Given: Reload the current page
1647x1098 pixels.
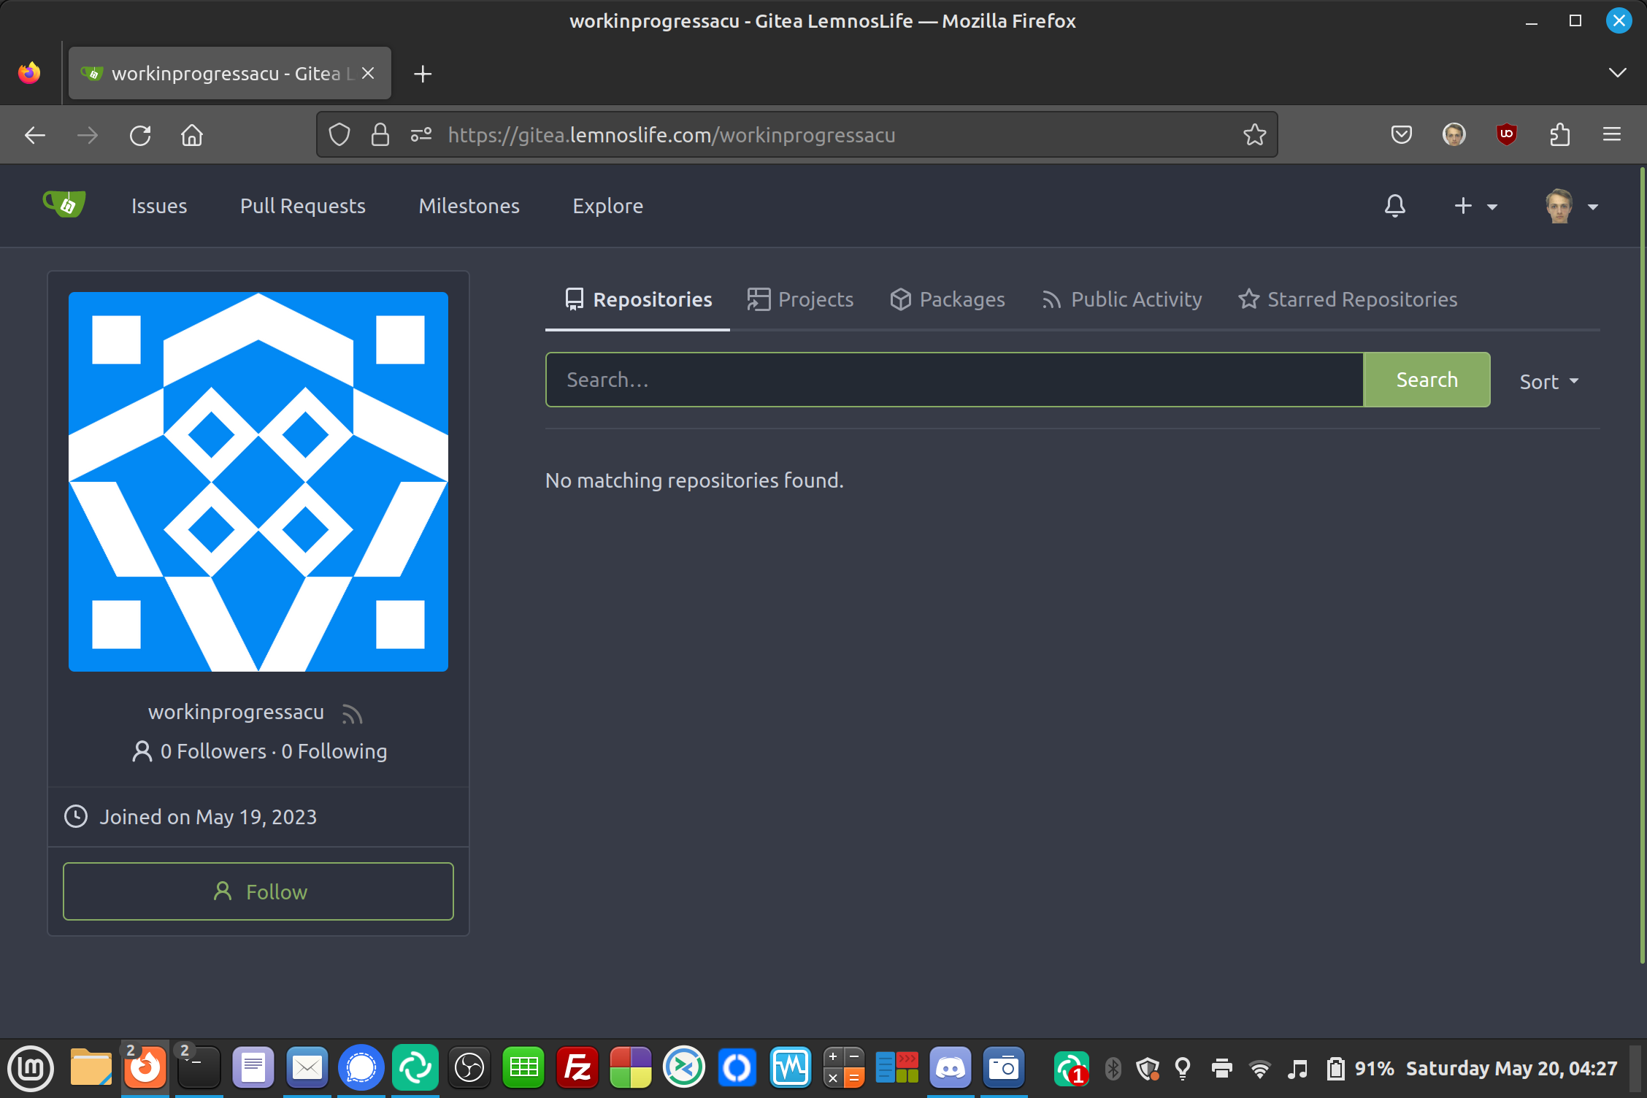Looking at the screenshot, I should pyautogui.click(x=140, y=135).
